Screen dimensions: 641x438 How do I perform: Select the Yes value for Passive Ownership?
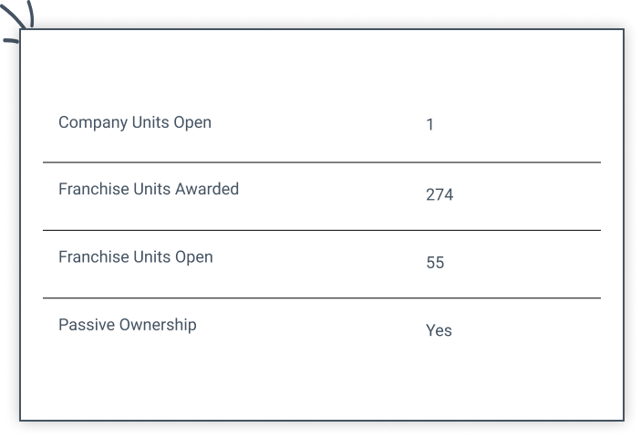(439, 330)
